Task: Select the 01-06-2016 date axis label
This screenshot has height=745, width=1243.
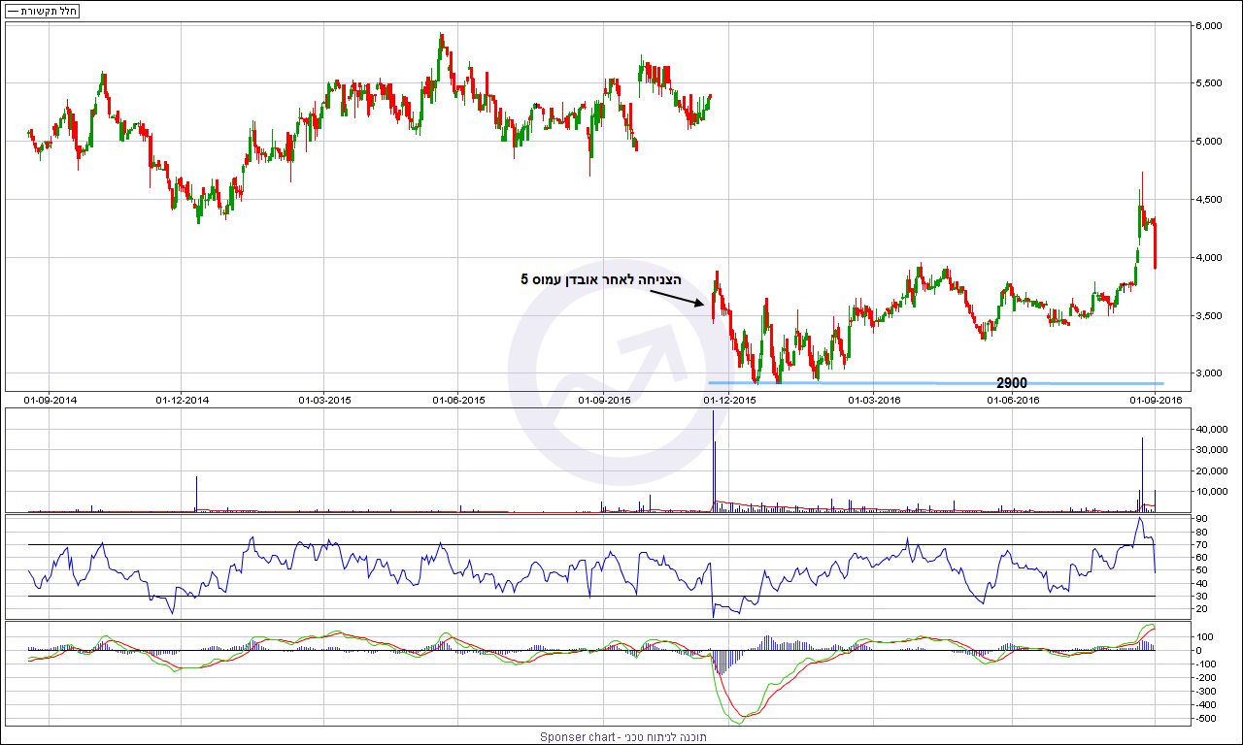Action: click(x=1014, y=399)
